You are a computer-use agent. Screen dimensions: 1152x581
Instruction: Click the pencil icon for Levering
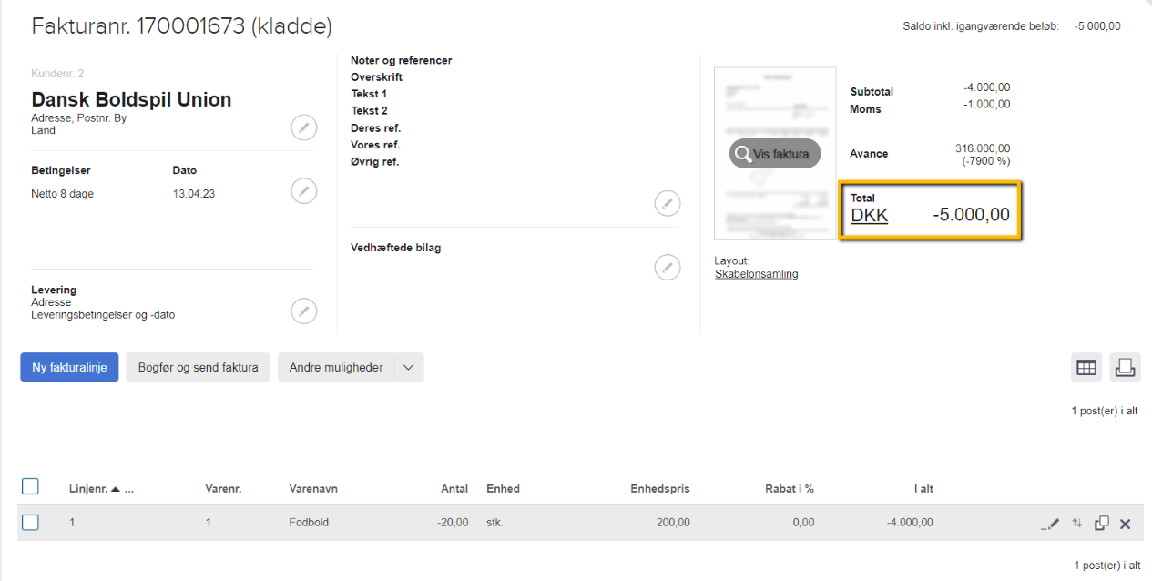pyautogui.click(x=303, y=311)
